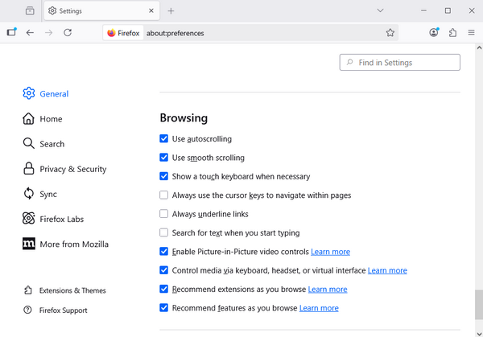Enable Search for text when you start typing

click(164, 232)
